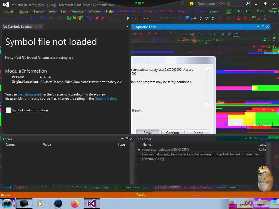Viewport: 279px width, 209px height.
Task: Click Continue button in exception dialog
Action: (x=173, y=133)
